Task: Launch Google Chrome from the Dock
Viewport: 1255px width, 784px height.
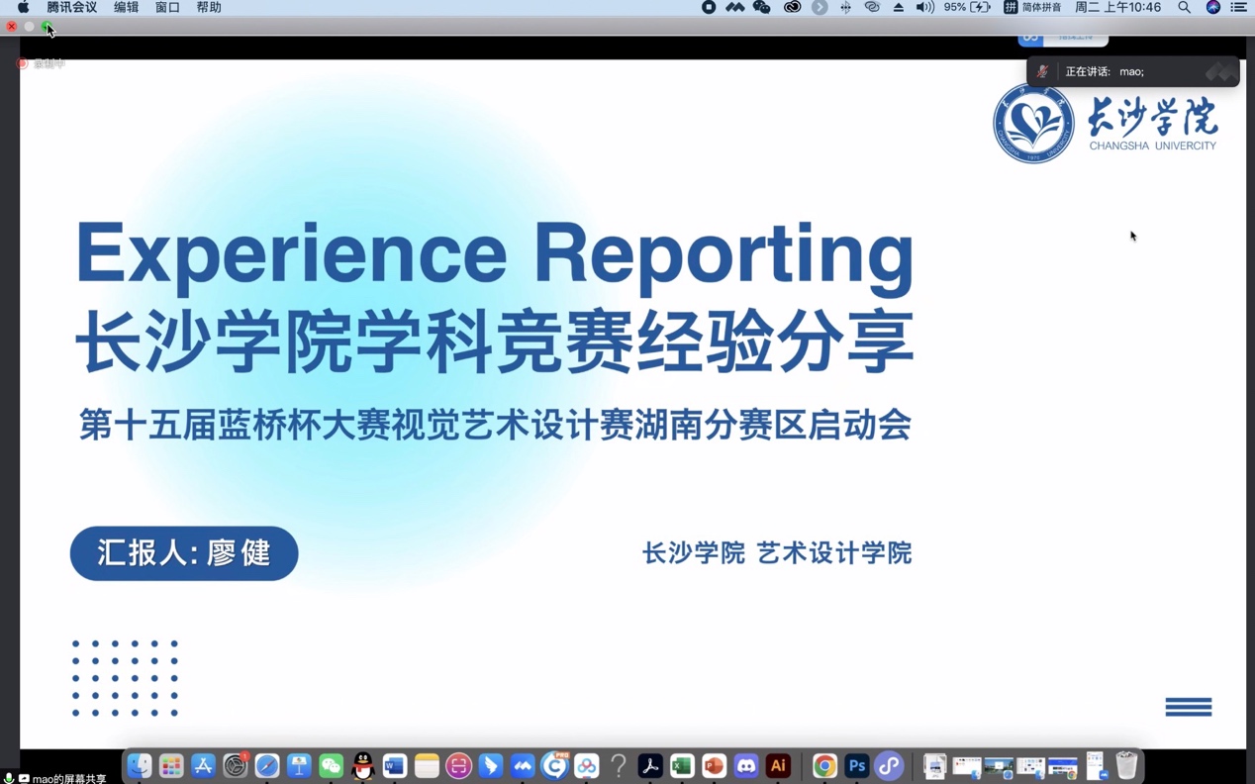Action: pyautogui.click(x=824, y=765)
